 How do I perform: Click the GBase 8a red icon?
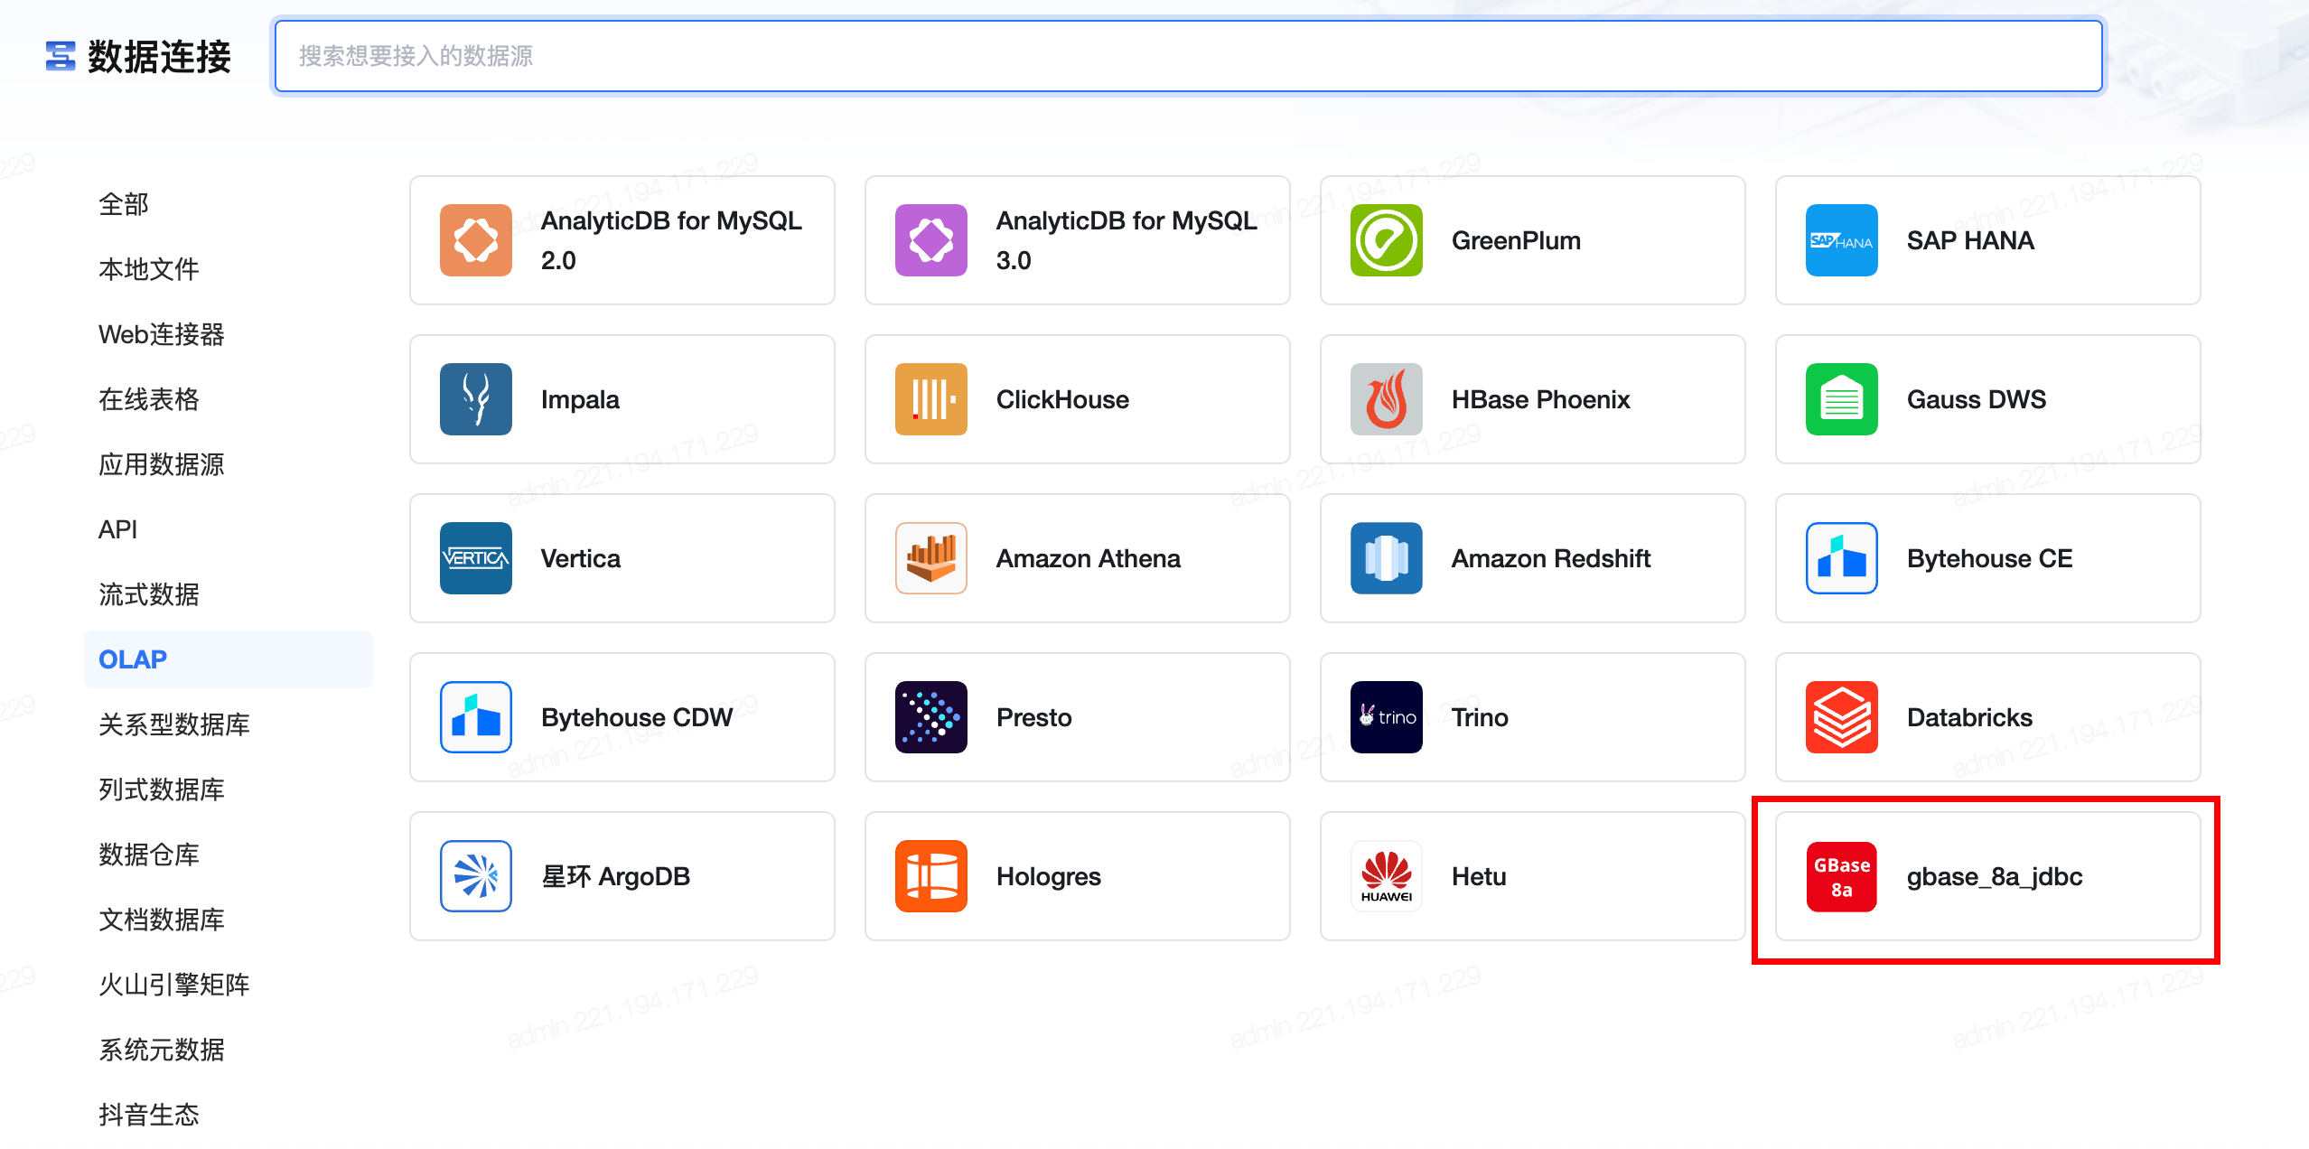coord(1842,876)
